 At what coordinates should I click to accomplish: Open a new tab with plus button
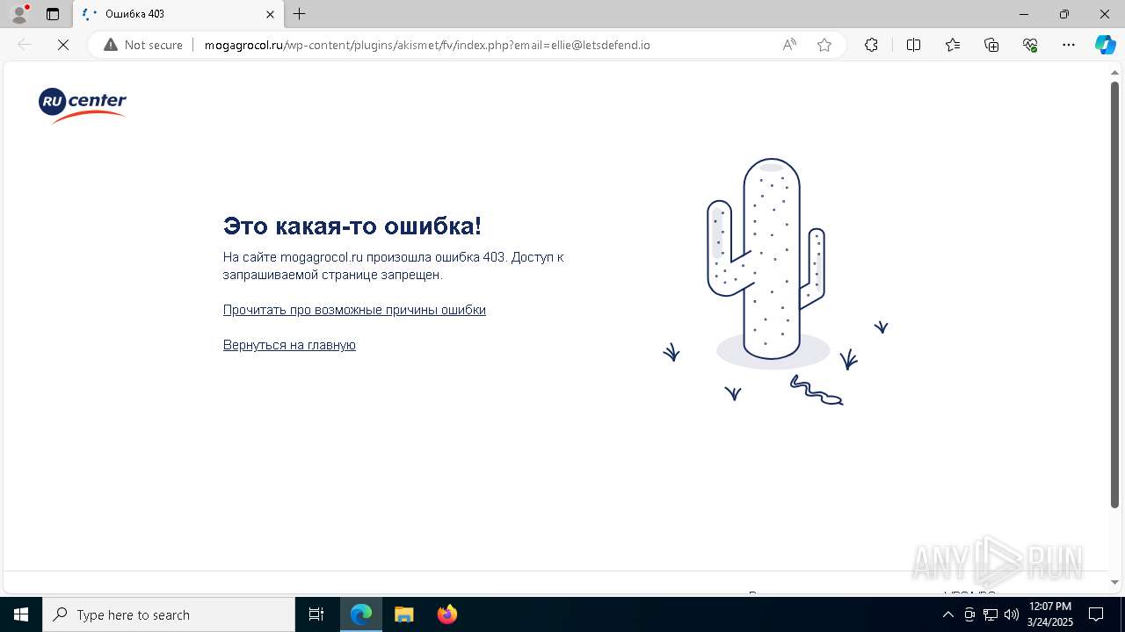click(x=300, y=14)
